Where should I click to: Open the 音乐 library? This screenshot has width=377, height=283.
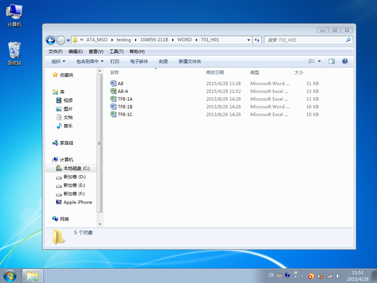pyautogui.click(x=64, y=126)
